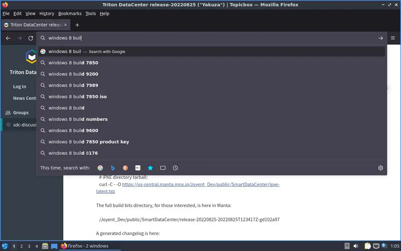Click in the address bar text field
Screen dimensions: 401x251
pos(211,38)
